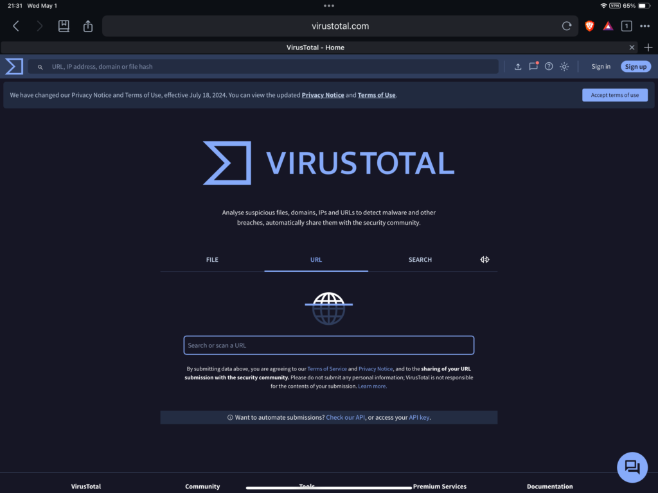
Task: Open the Privacy Notice link in banner
Action: pos(323,95)
